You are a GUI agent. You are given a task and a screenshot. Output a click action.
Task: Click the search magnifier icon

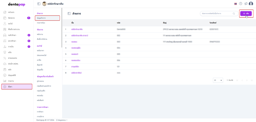coord(234,14)
